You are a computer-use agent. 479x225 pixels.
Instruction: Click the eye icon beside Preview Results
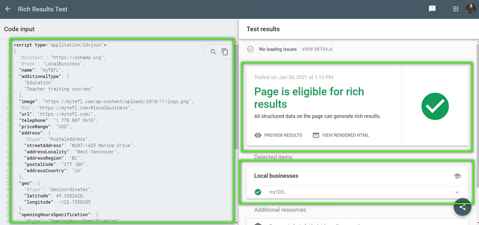(x=258, y=135)
